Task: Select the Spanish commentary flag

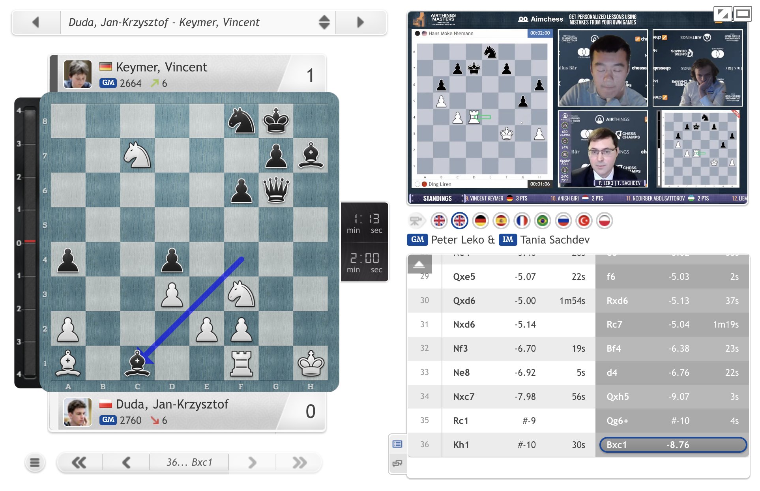Action: click(x=501, y=221)
